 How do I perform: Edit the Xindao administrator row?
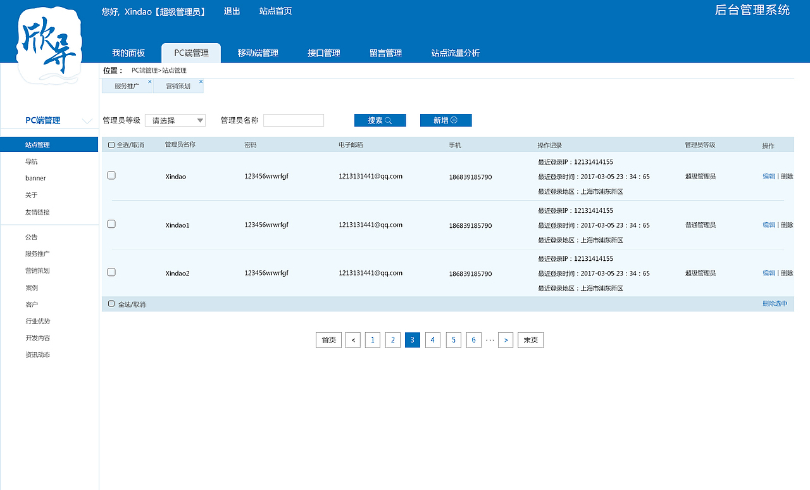click(x=769, y=177)
